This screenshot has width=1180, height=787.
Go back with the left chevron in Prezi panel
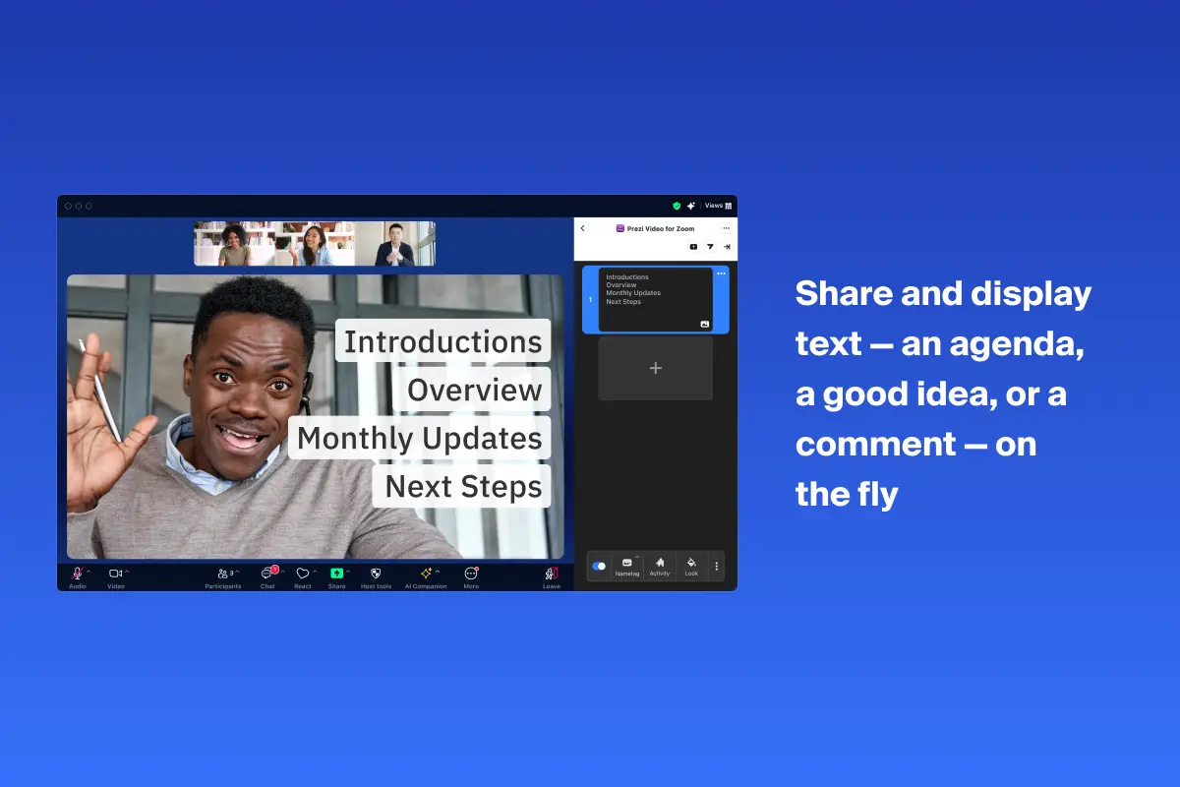tap(583, 228)
